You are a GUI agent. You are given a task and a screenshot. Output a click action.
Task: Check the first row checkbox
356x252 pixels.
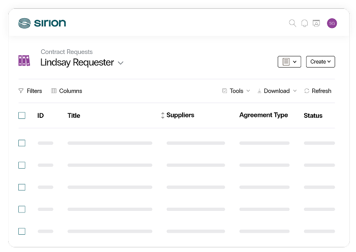point(22,143)
